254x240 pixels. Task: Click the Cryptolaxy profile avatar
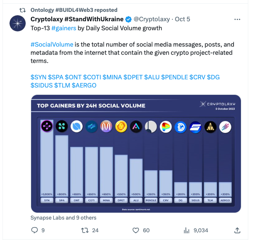pyautogui.click(x=18, y=23)
